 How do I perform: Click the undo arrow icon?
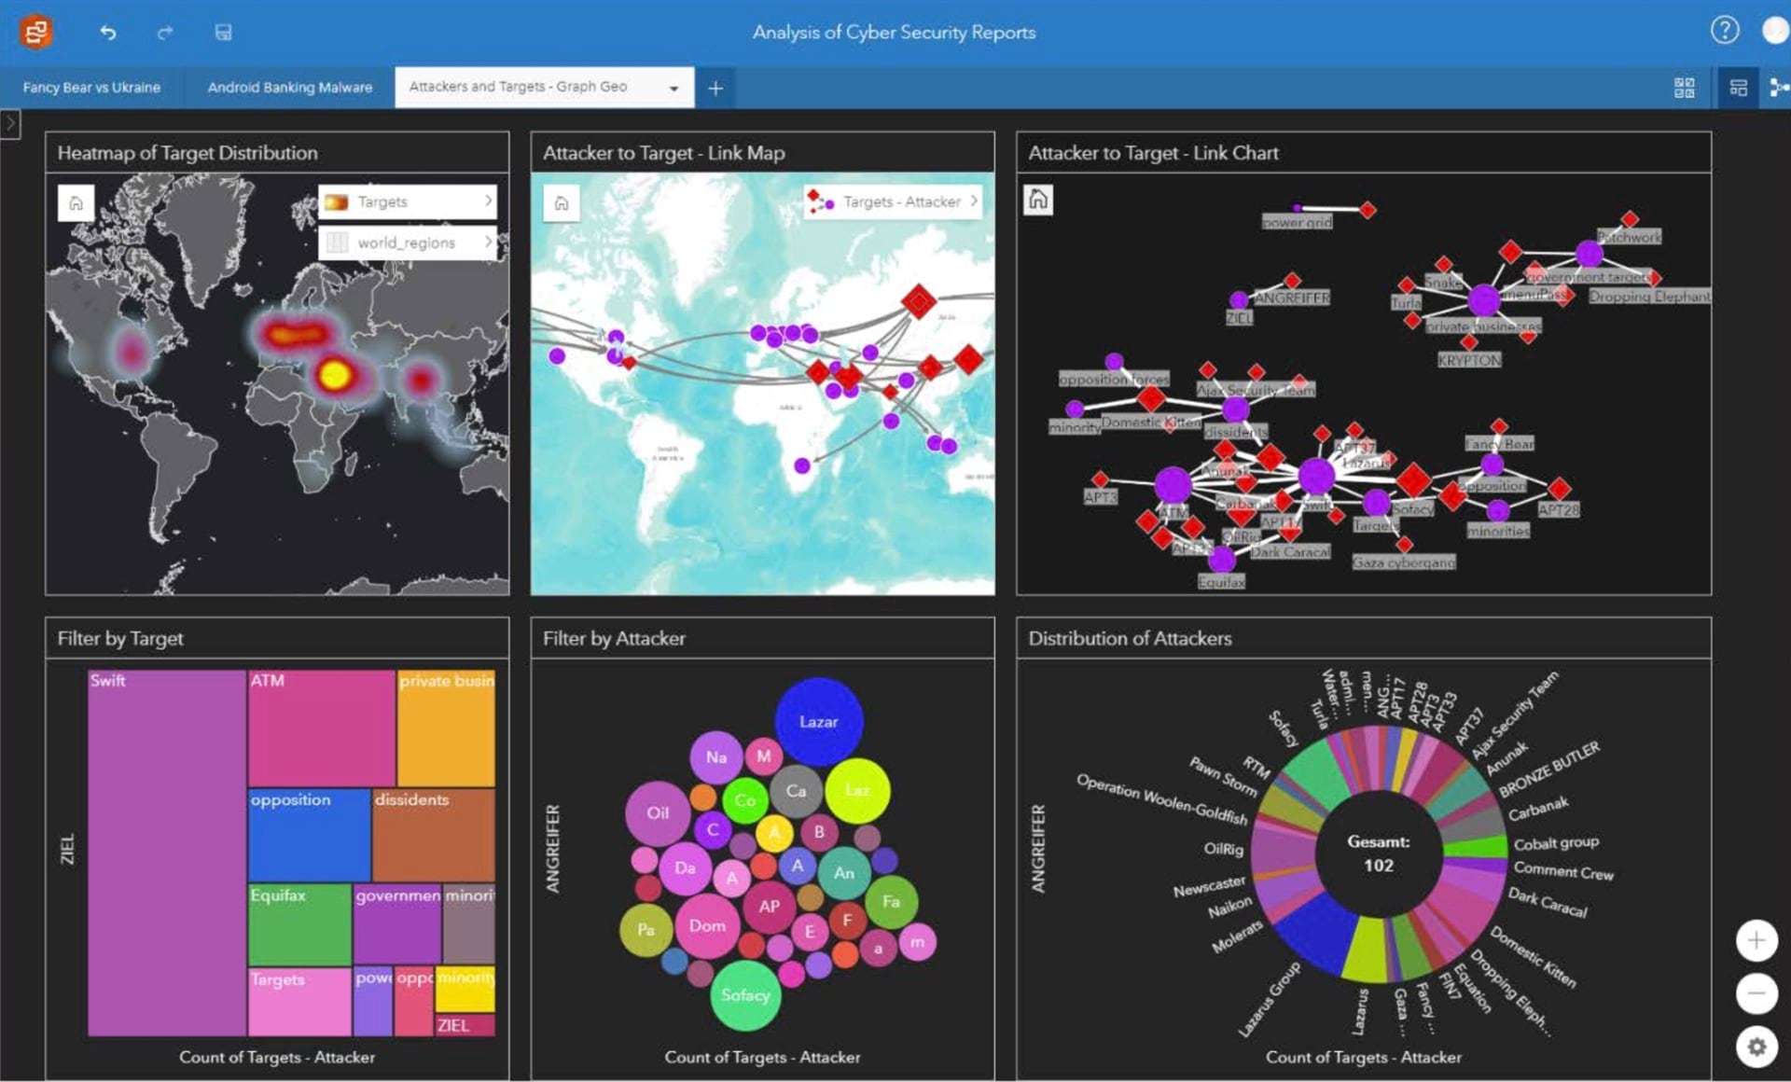click(x=108, y=33)
